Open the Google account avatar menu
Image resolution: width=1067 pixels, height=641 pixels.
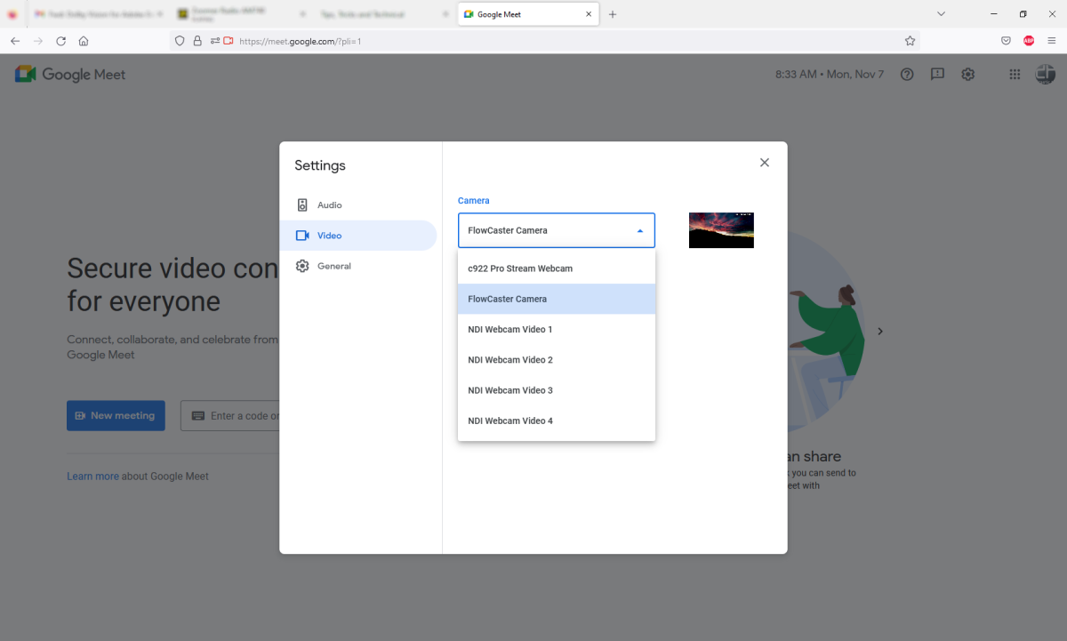pyautogui.click(x=1045, y=75)
